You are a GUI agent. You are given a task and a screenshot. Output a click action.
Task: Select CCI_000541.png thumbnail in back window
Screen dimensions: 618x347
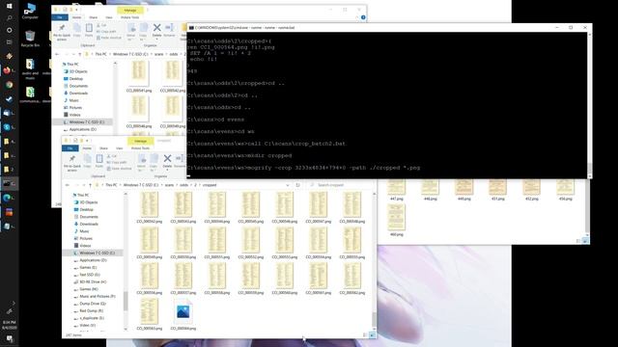pos(139,77)
